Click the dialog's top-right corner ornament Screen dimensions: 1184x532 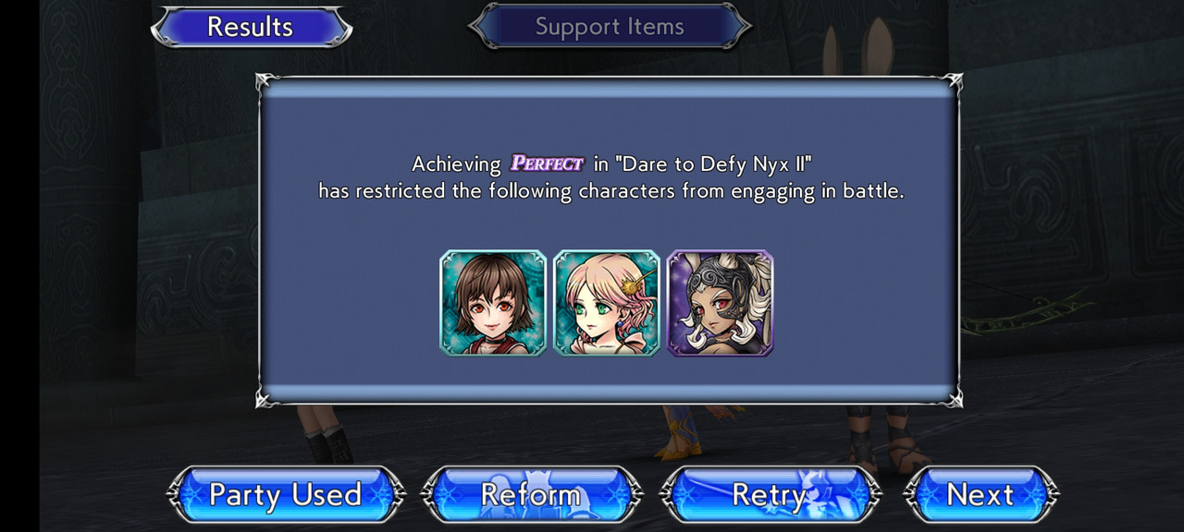[x=951, y=84]
